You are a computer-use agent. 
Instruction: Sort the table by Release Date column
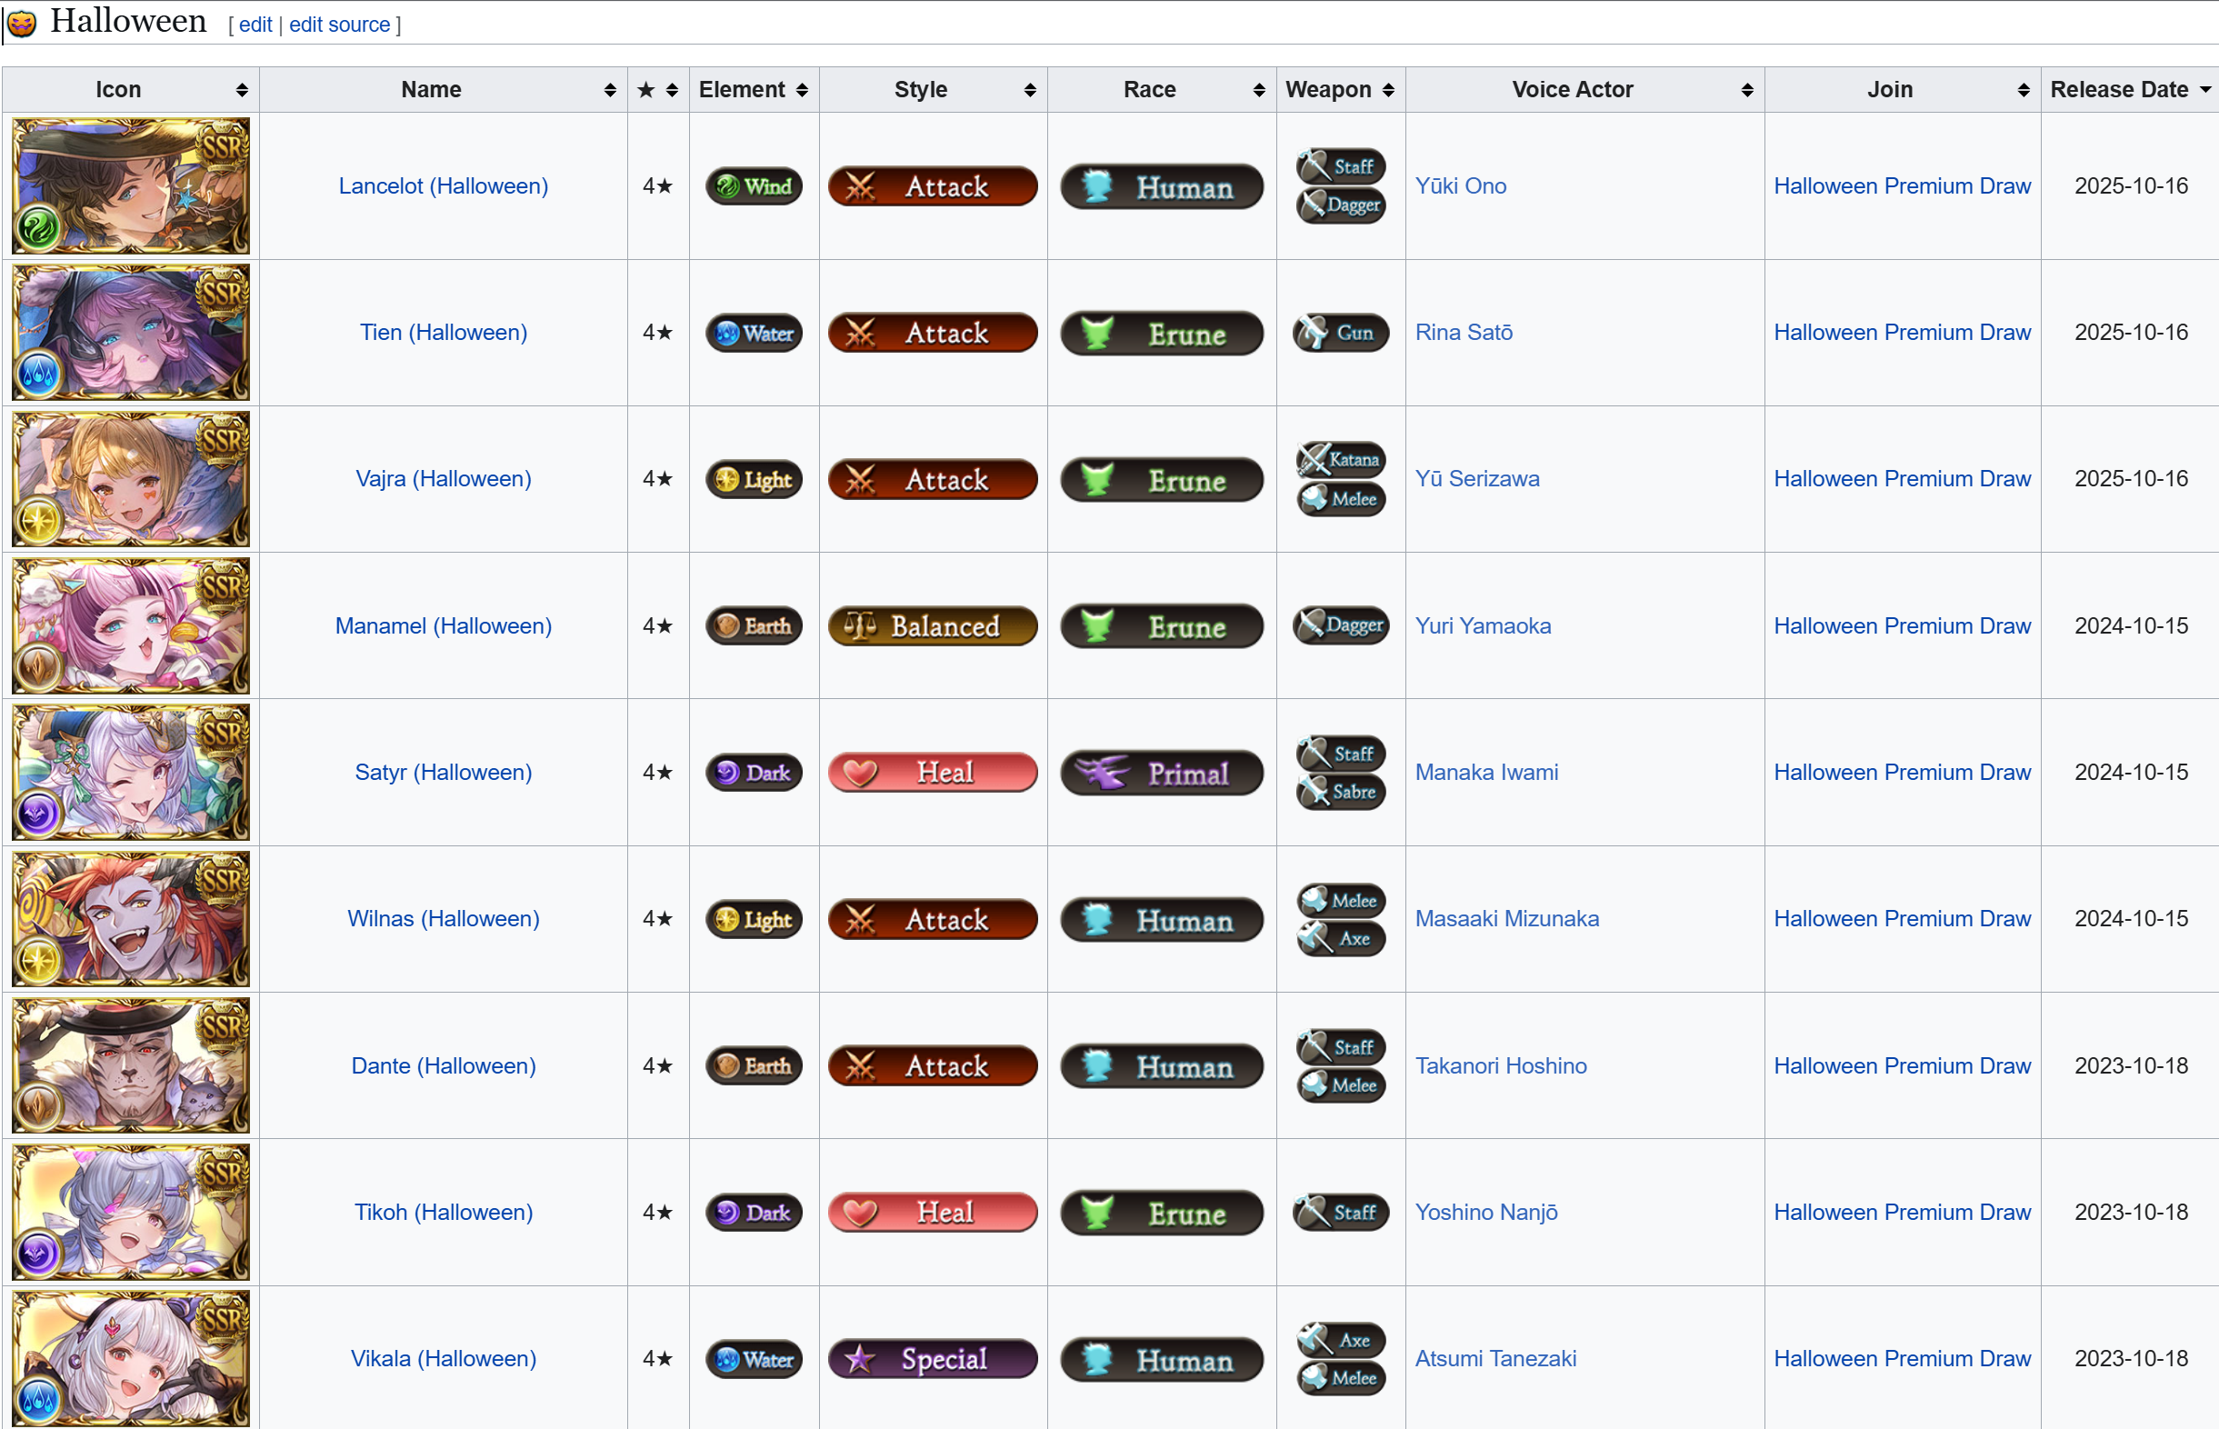click(x=2130, y=90)
